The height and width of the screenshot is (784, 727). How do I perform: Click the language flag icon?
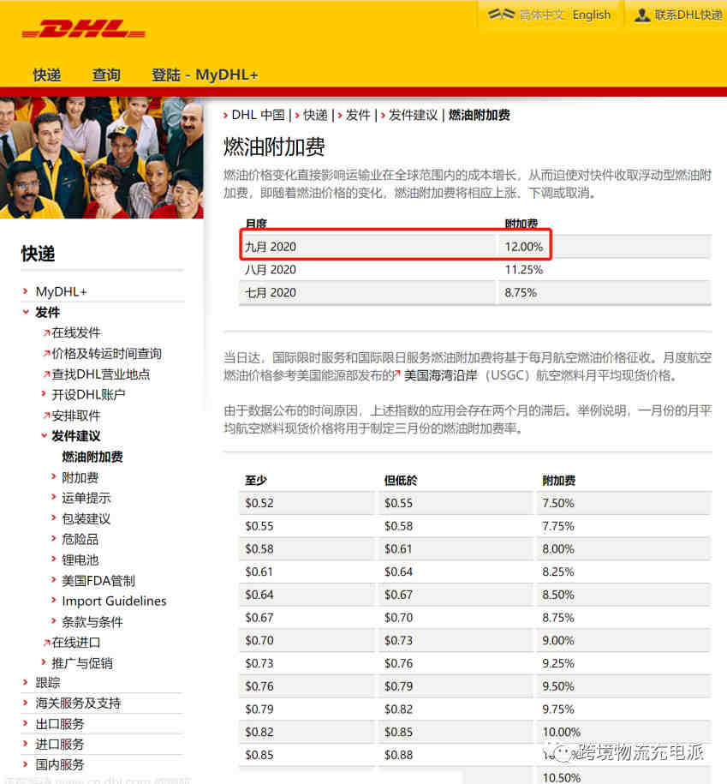coord(501,14)
